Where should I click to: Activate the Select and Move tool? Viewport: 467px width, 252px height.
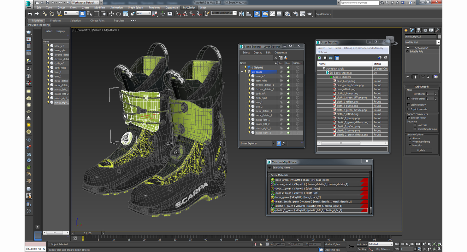[x=111, y=14]
